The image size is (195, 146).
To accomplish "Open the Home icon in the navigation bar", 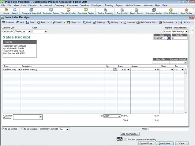I will pyautogui.click(x=6, y=11).
